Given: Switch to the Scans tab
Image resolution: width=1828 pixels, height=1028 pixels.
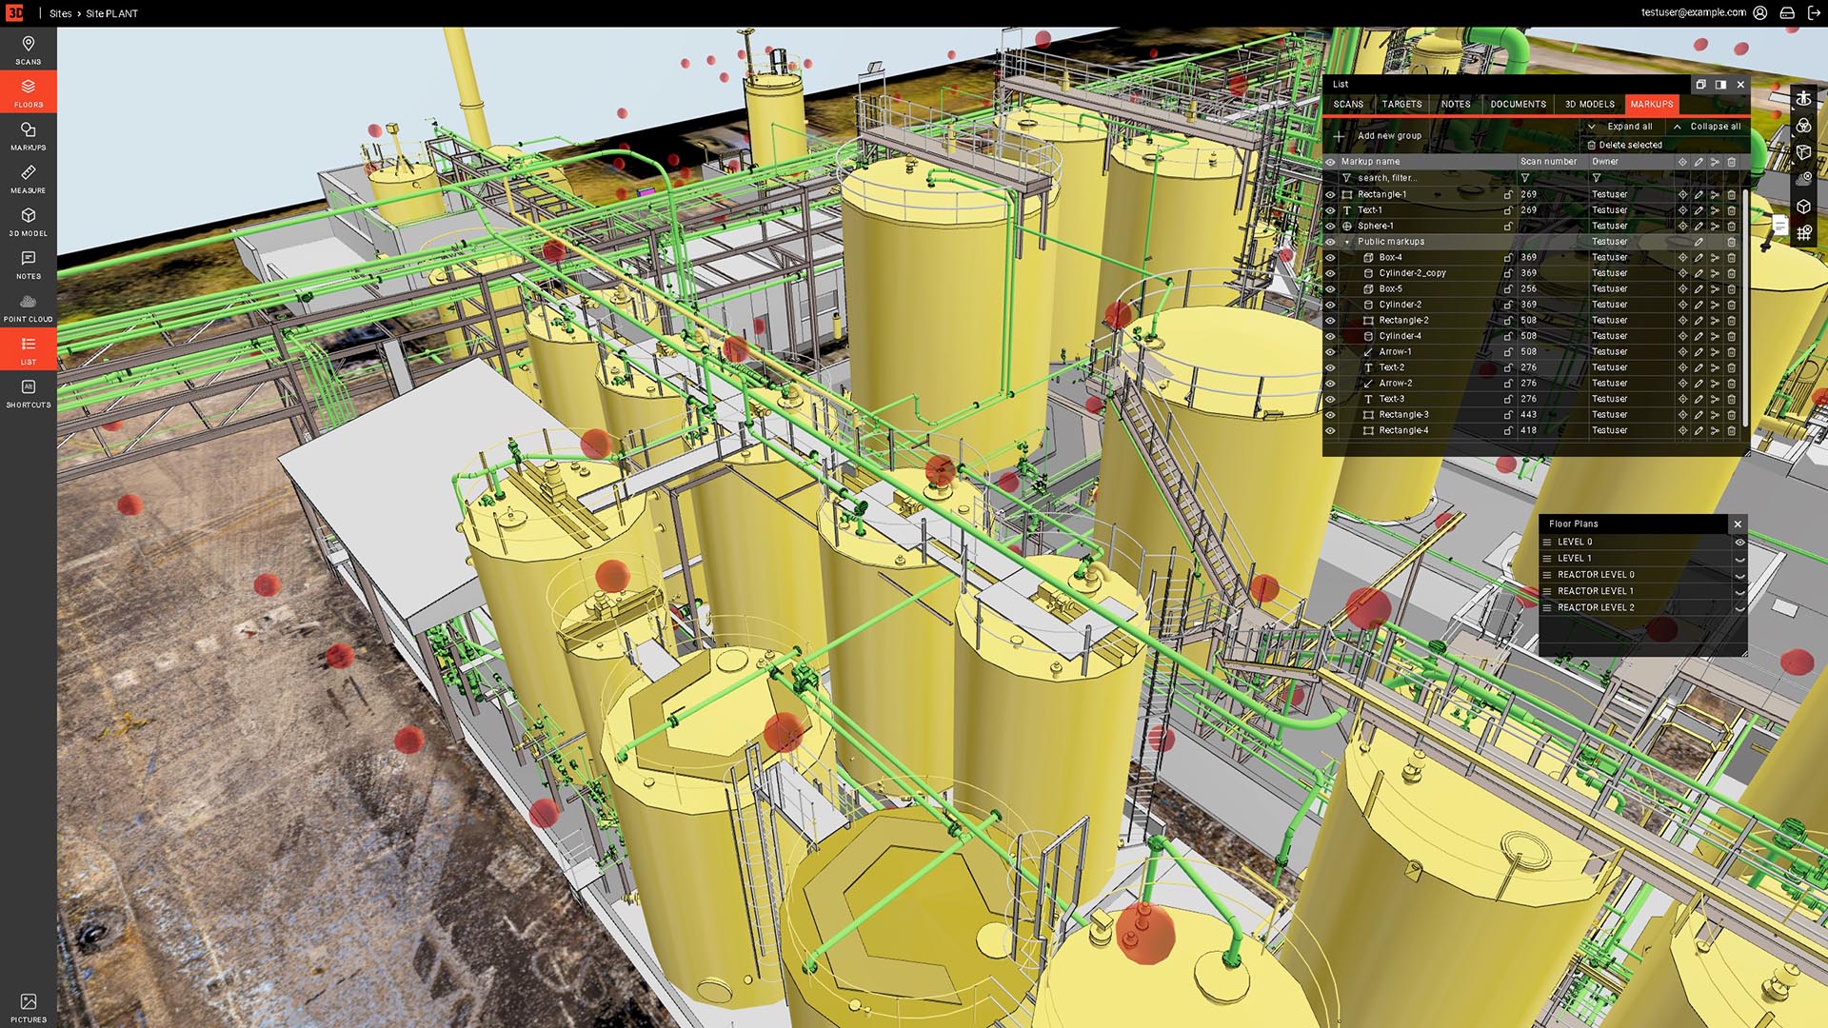Looking at the screenshot, I should (1348, 104).
